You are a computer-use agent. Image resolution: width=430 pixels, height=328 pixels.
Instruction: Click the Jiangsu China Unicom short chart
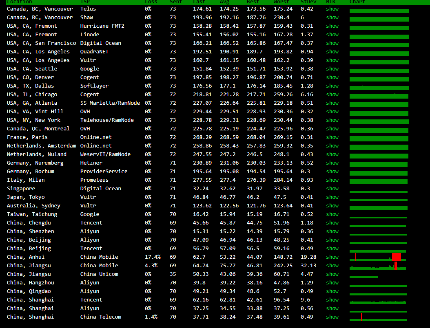coord(364,276)
